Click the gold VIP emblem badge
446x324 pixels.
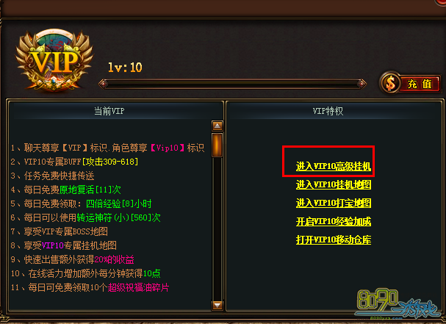pos(54,60)
